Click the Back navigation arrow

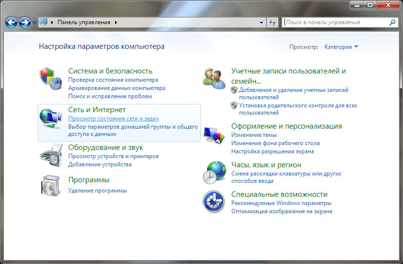(x=11, y=23)
